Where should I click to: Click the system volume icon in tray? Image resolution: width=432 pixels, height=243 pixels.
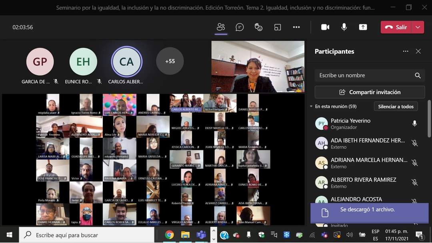click(x=350, y=235)
